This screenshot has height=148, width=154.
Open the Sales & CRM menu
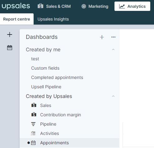pyautogui.click(x=54, y=6)
